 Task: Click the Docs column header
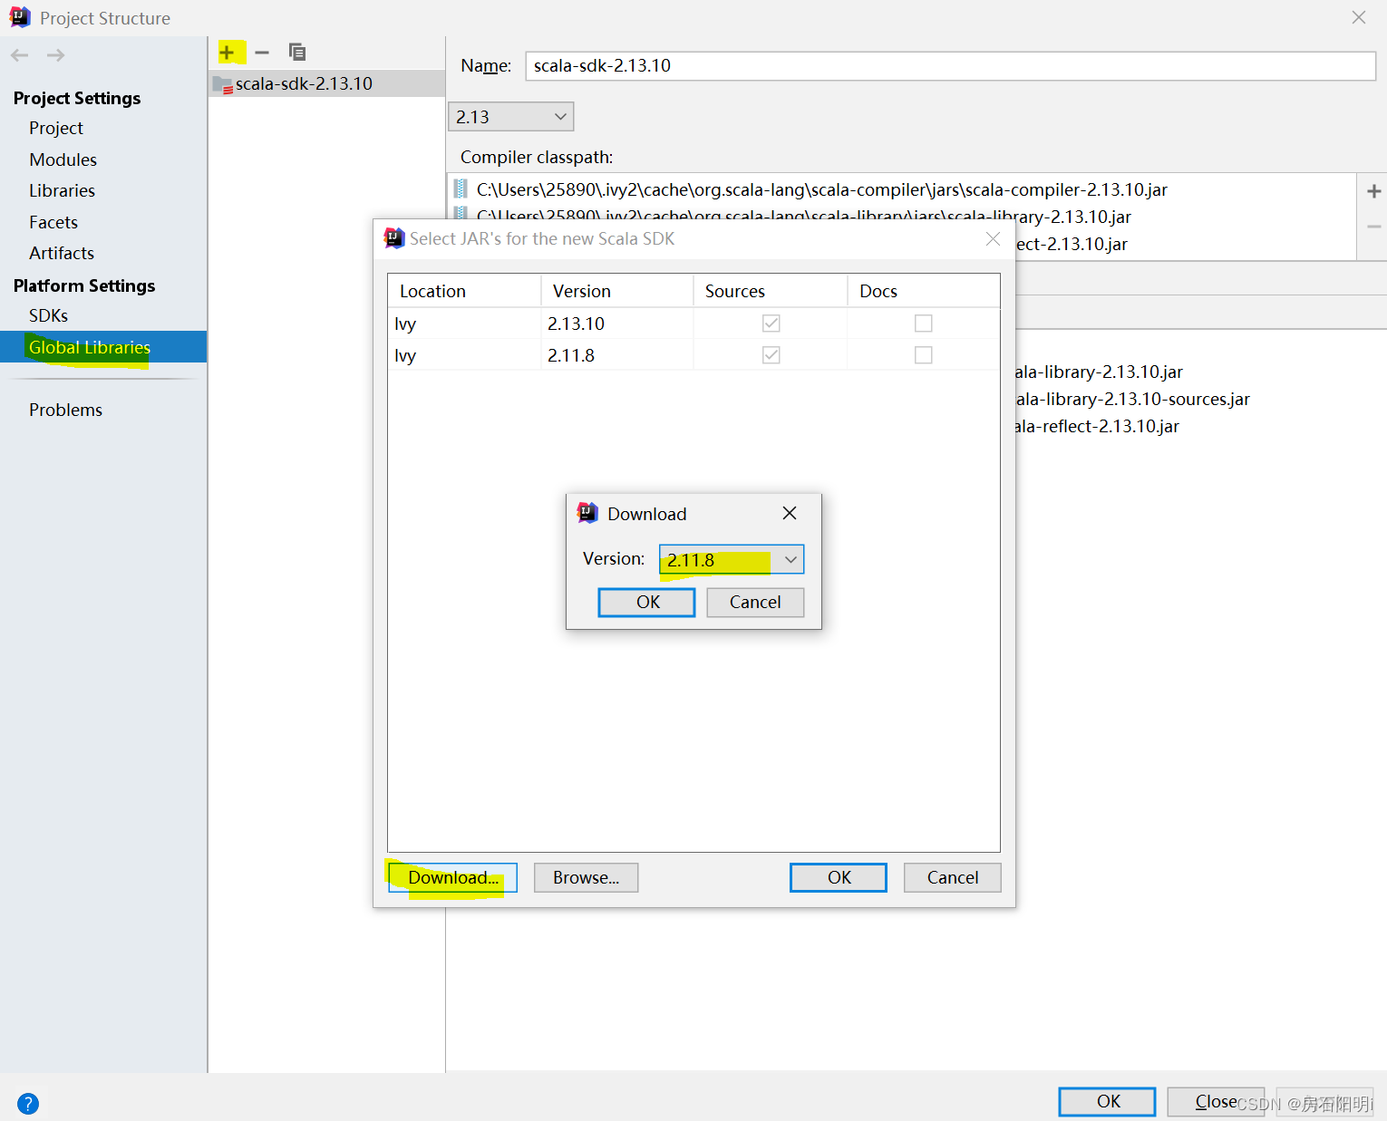(x=923, y=291)
